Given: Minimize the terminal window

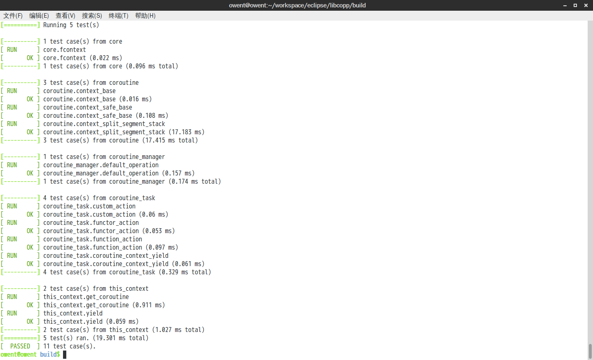Looking at the screenshot, I should click(565, 5).
